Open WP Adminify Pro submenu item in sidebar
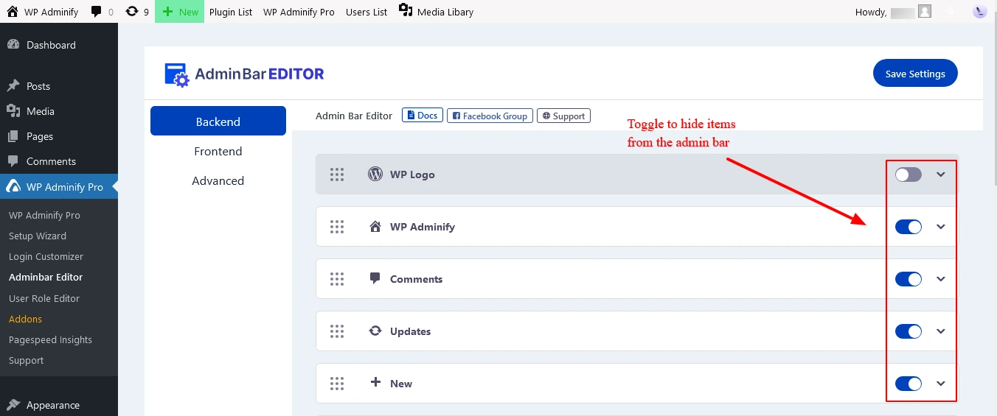This screenshot has width=997, height=416. [x=44, y=215]
